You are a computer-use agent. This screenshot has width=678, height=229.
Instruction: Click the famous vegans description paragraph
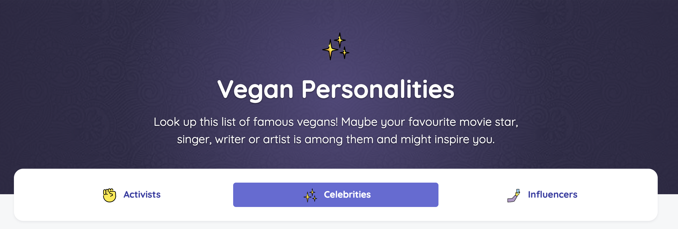pos(336,131)
